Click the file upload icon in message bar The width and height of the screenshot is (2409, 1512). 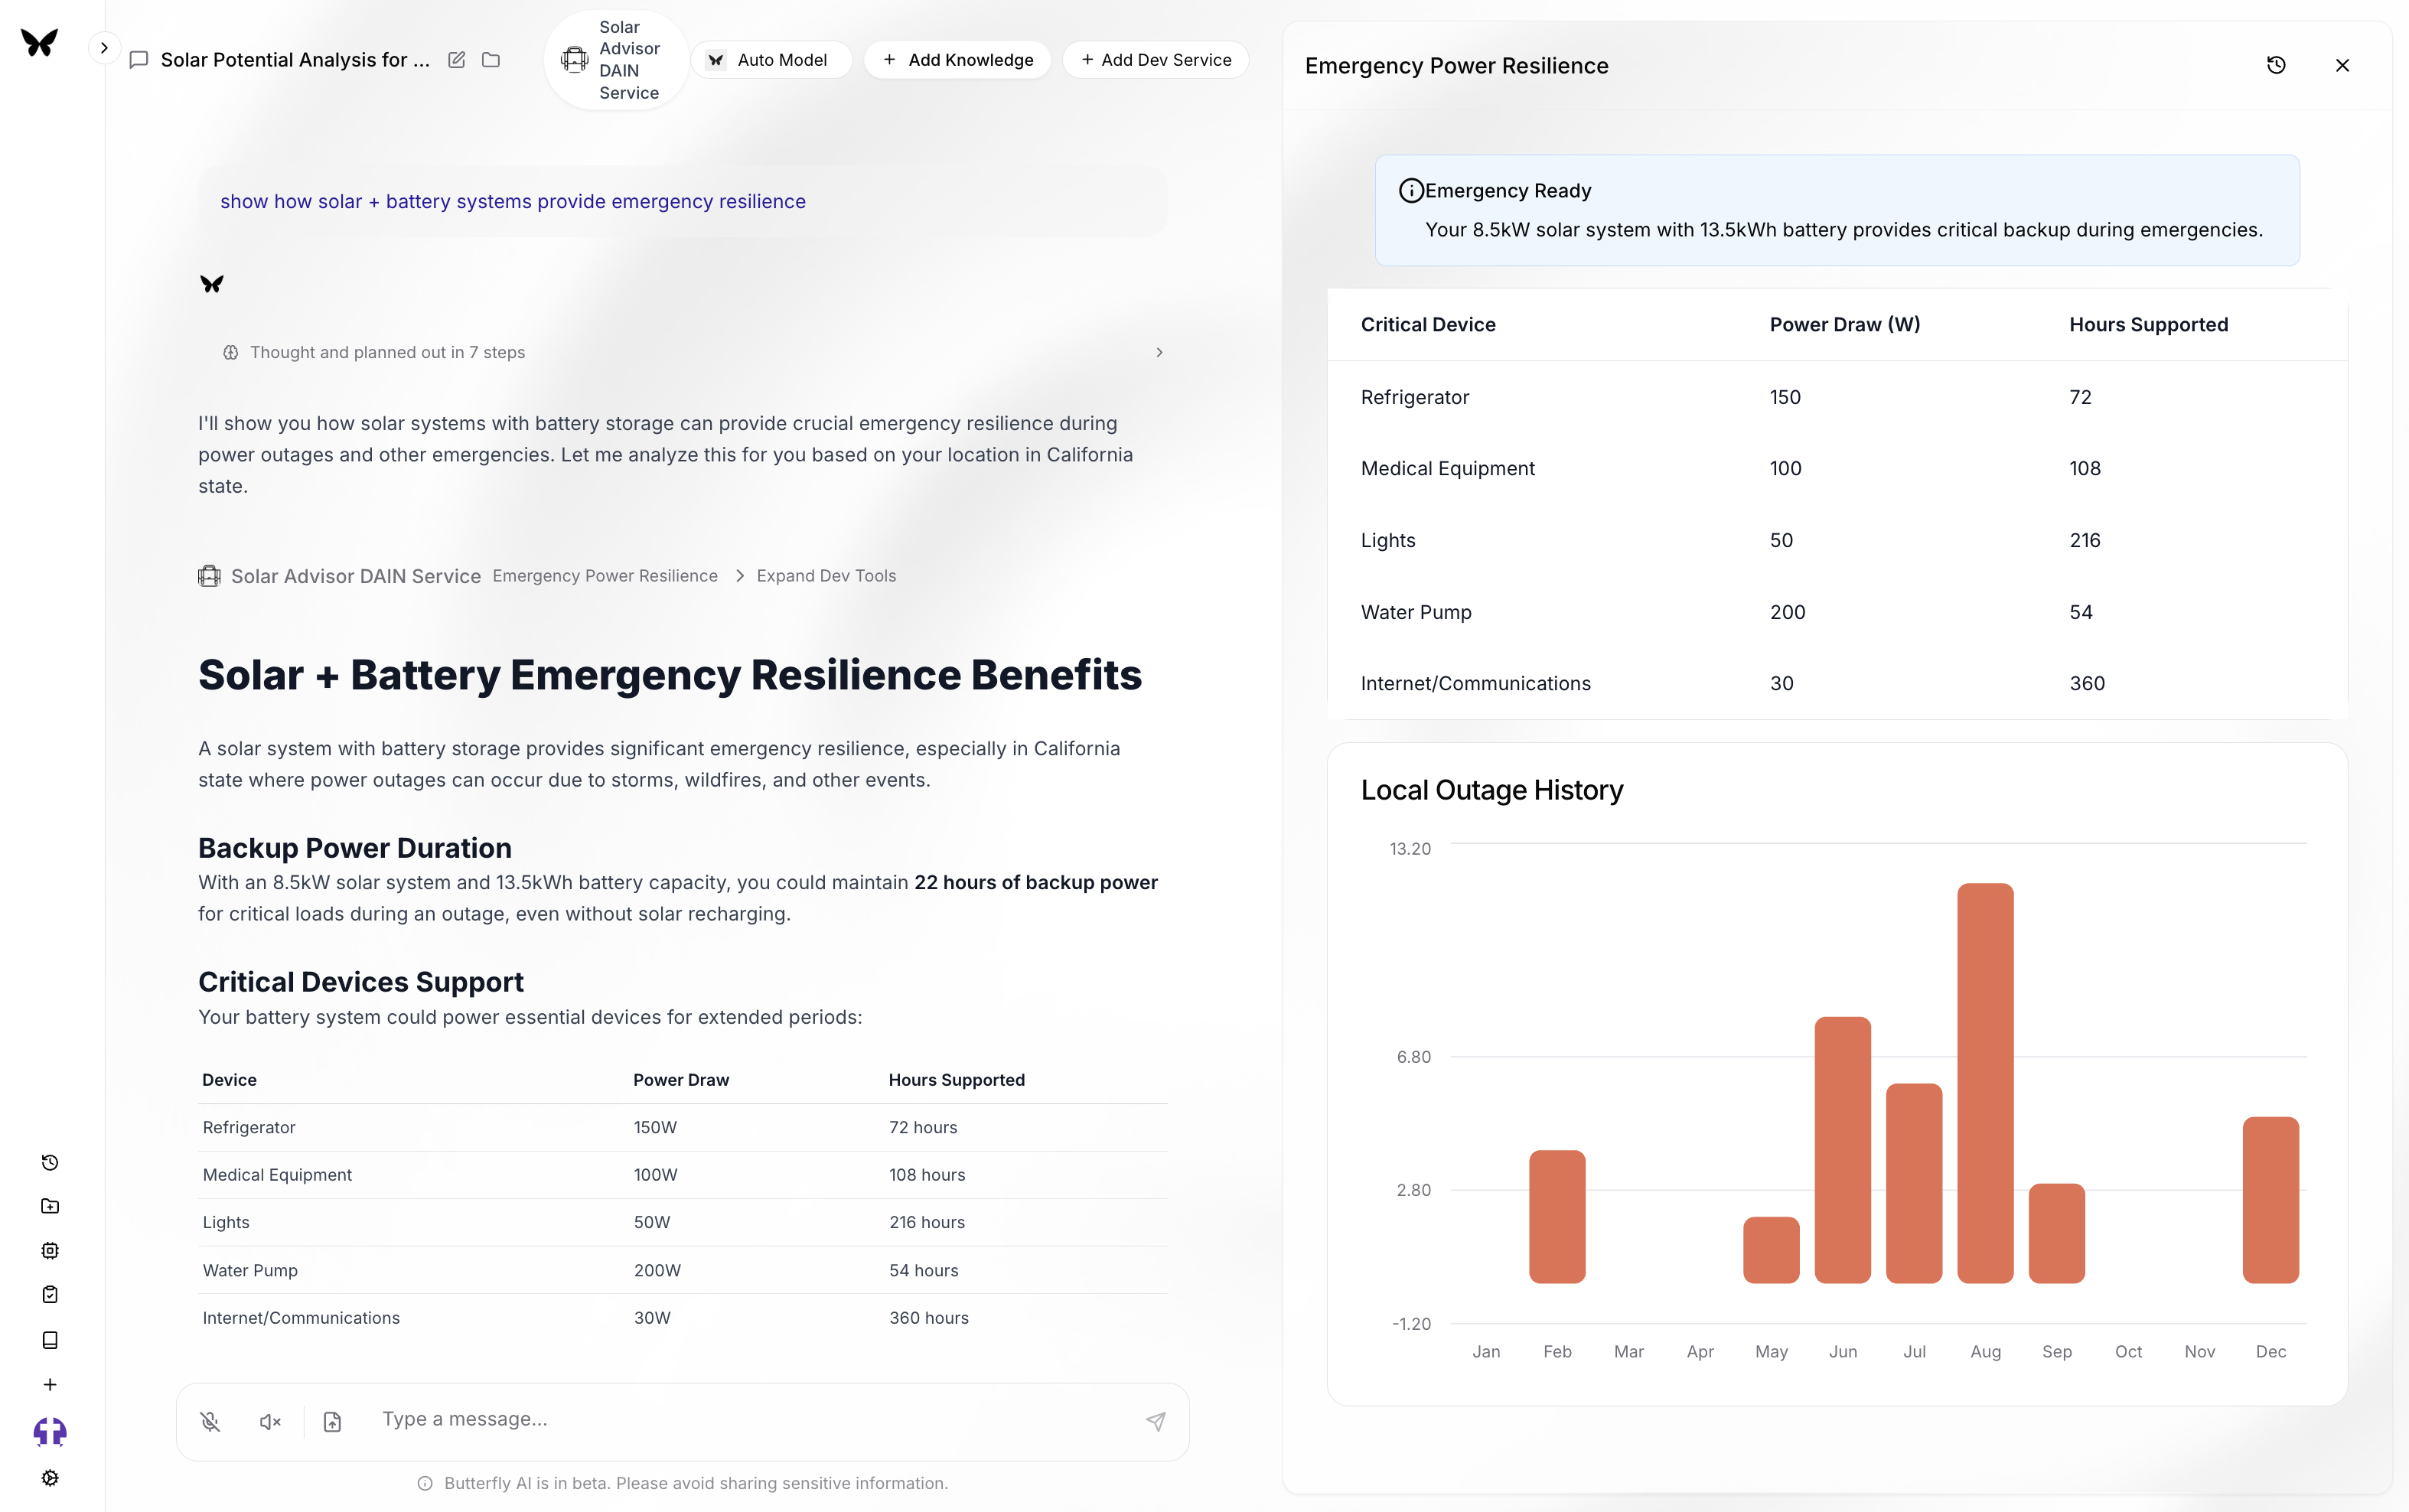point(332,1421)
